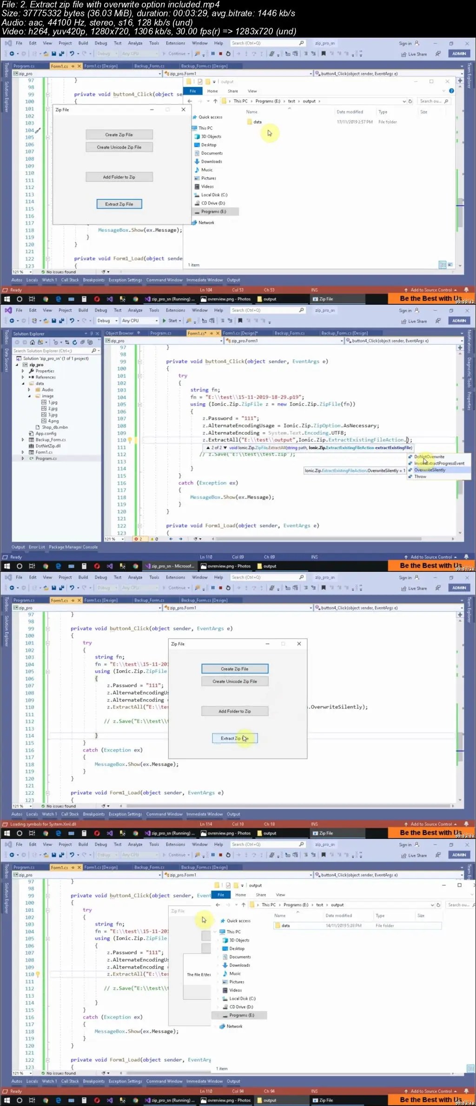
Task: Click the warning count '0' indicator
Action: (154, 539)
